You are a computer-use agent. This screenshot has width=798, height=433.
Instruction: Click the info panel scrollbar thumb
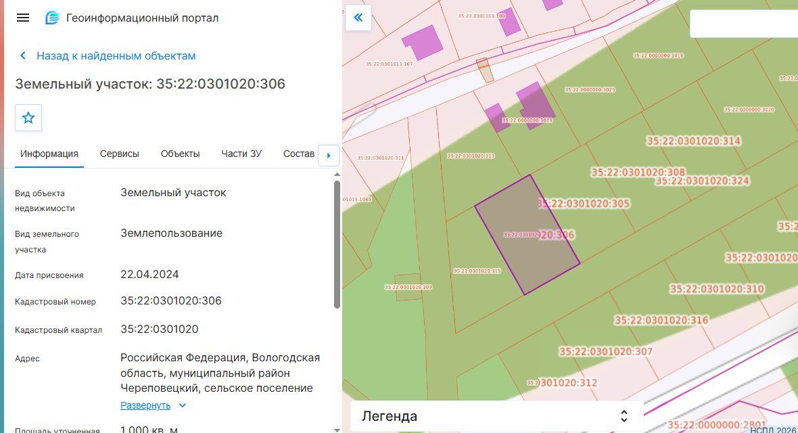click(x=337, y=244)
